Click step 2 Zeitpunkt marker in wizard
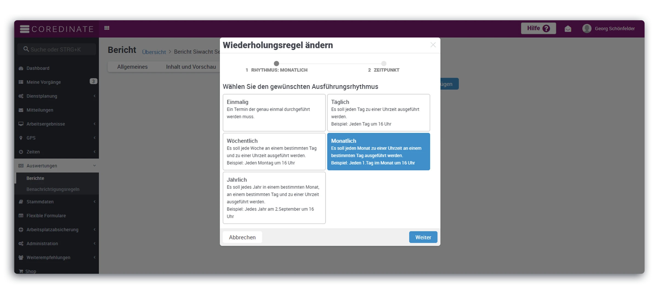 coord(384,64)
